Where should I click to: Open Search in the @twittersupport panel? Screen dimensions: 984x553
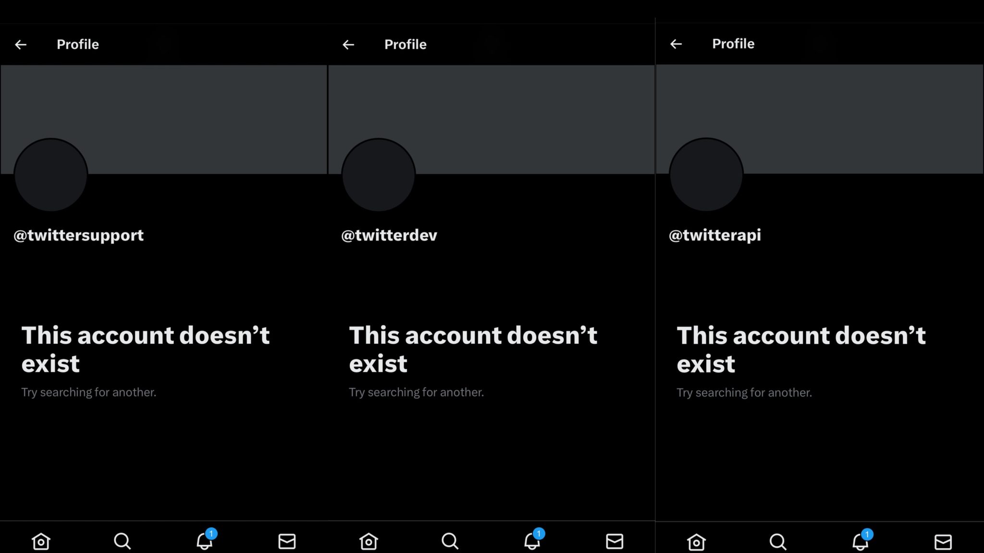point(123,541)
